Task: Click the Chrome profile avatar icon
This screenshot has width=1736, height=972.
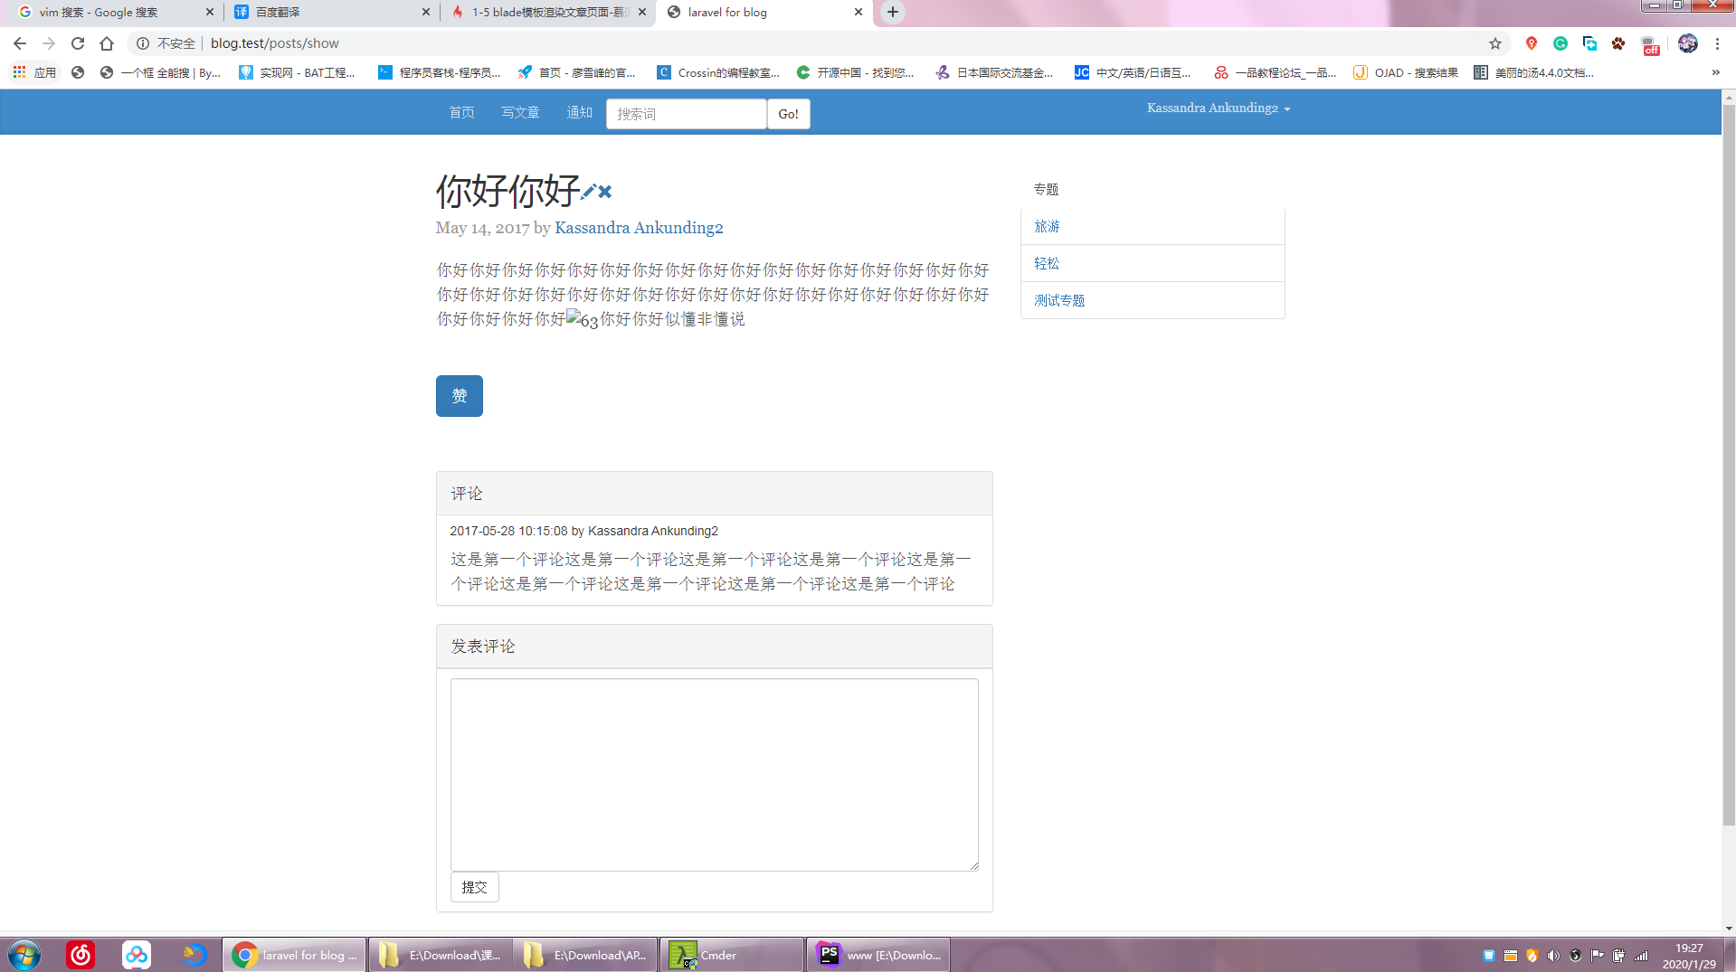Action: [1688, 43]
